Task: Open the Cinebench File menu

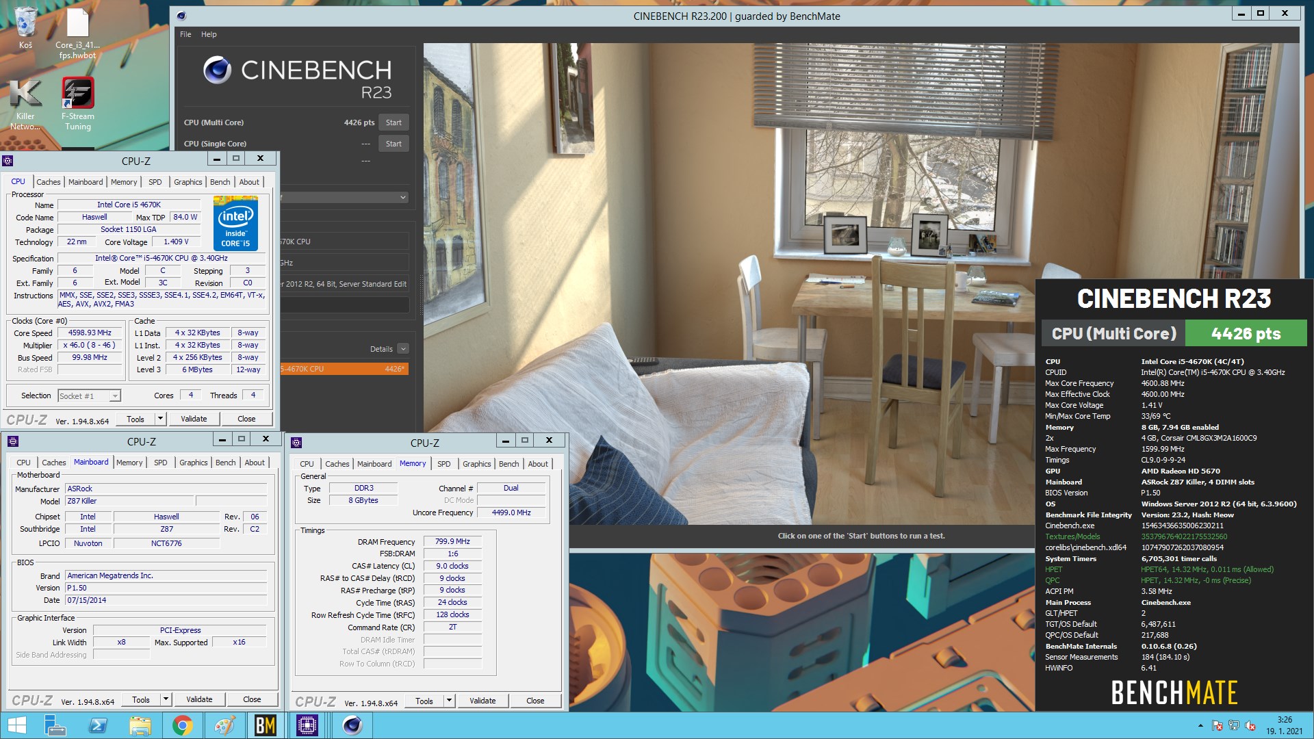Action: tap(185, 34)
